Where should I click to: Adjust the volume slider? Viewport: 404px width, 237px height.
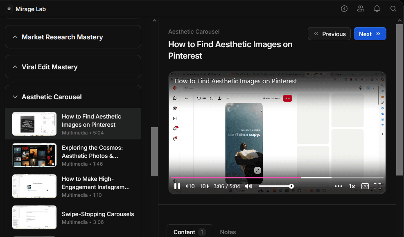tap(276, 186)
